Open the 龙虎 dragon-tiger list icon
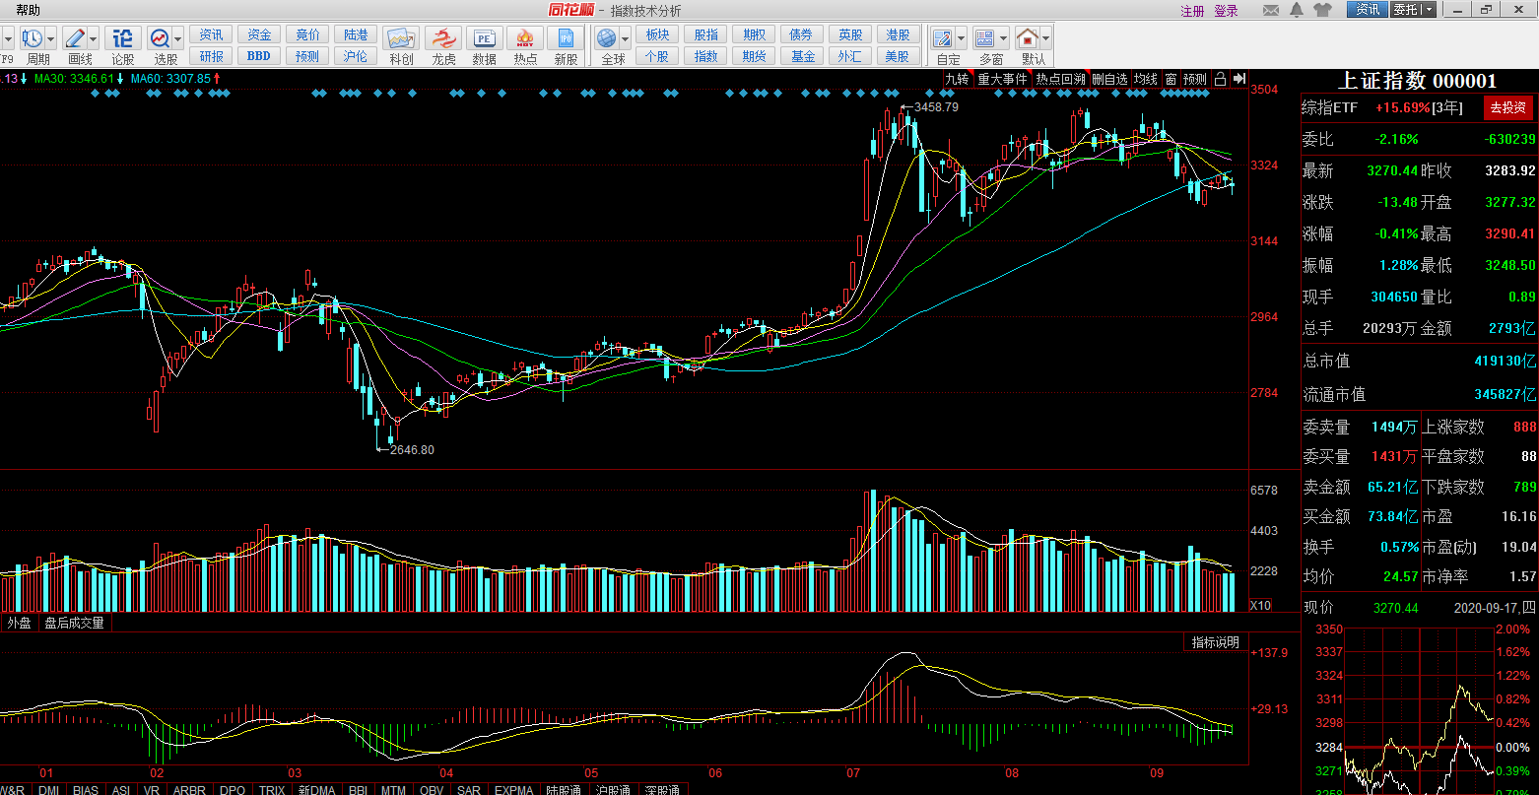The width and height of the screenshot is (1539, 795). click(443, 38)
